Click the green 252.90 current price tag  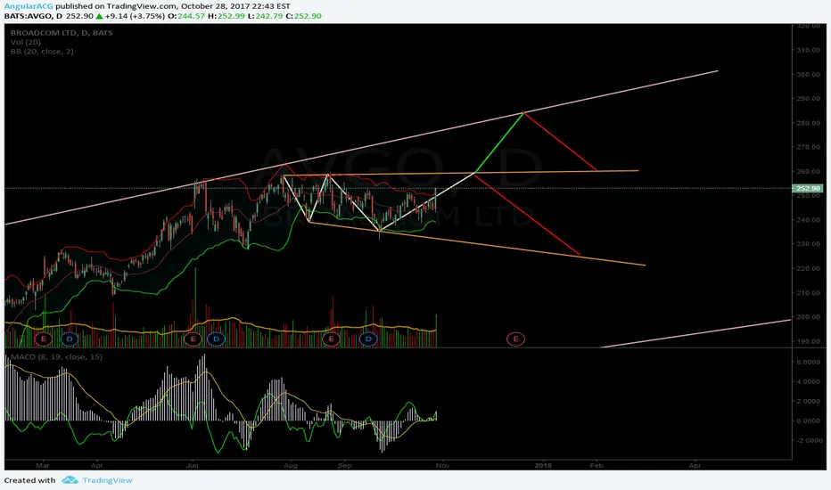coord(808,188)
